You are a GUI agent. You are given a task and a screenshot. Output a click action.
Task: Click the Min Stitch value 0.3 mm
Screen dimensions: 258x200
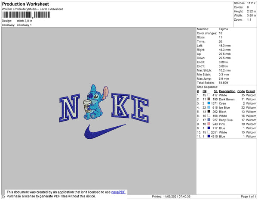[224, 75]
